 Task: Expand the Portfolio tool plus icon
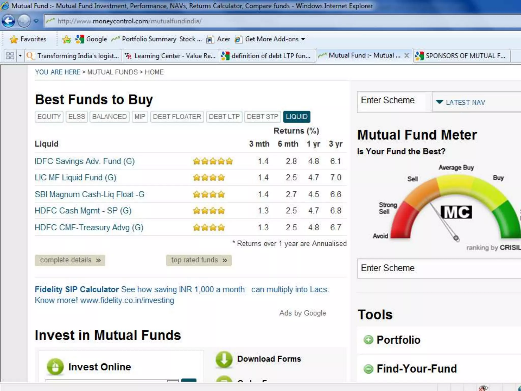point(368,340)
